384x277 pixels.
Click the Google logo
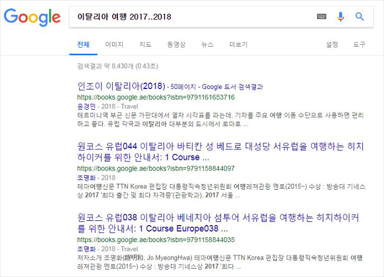tap(32, 17)
